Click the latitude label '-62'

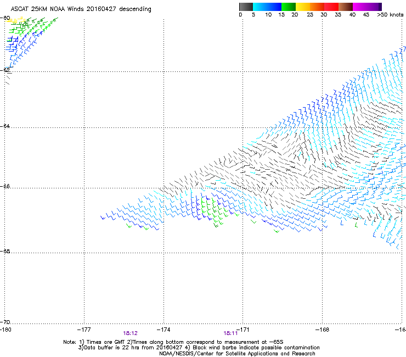[x=5, y=70]
